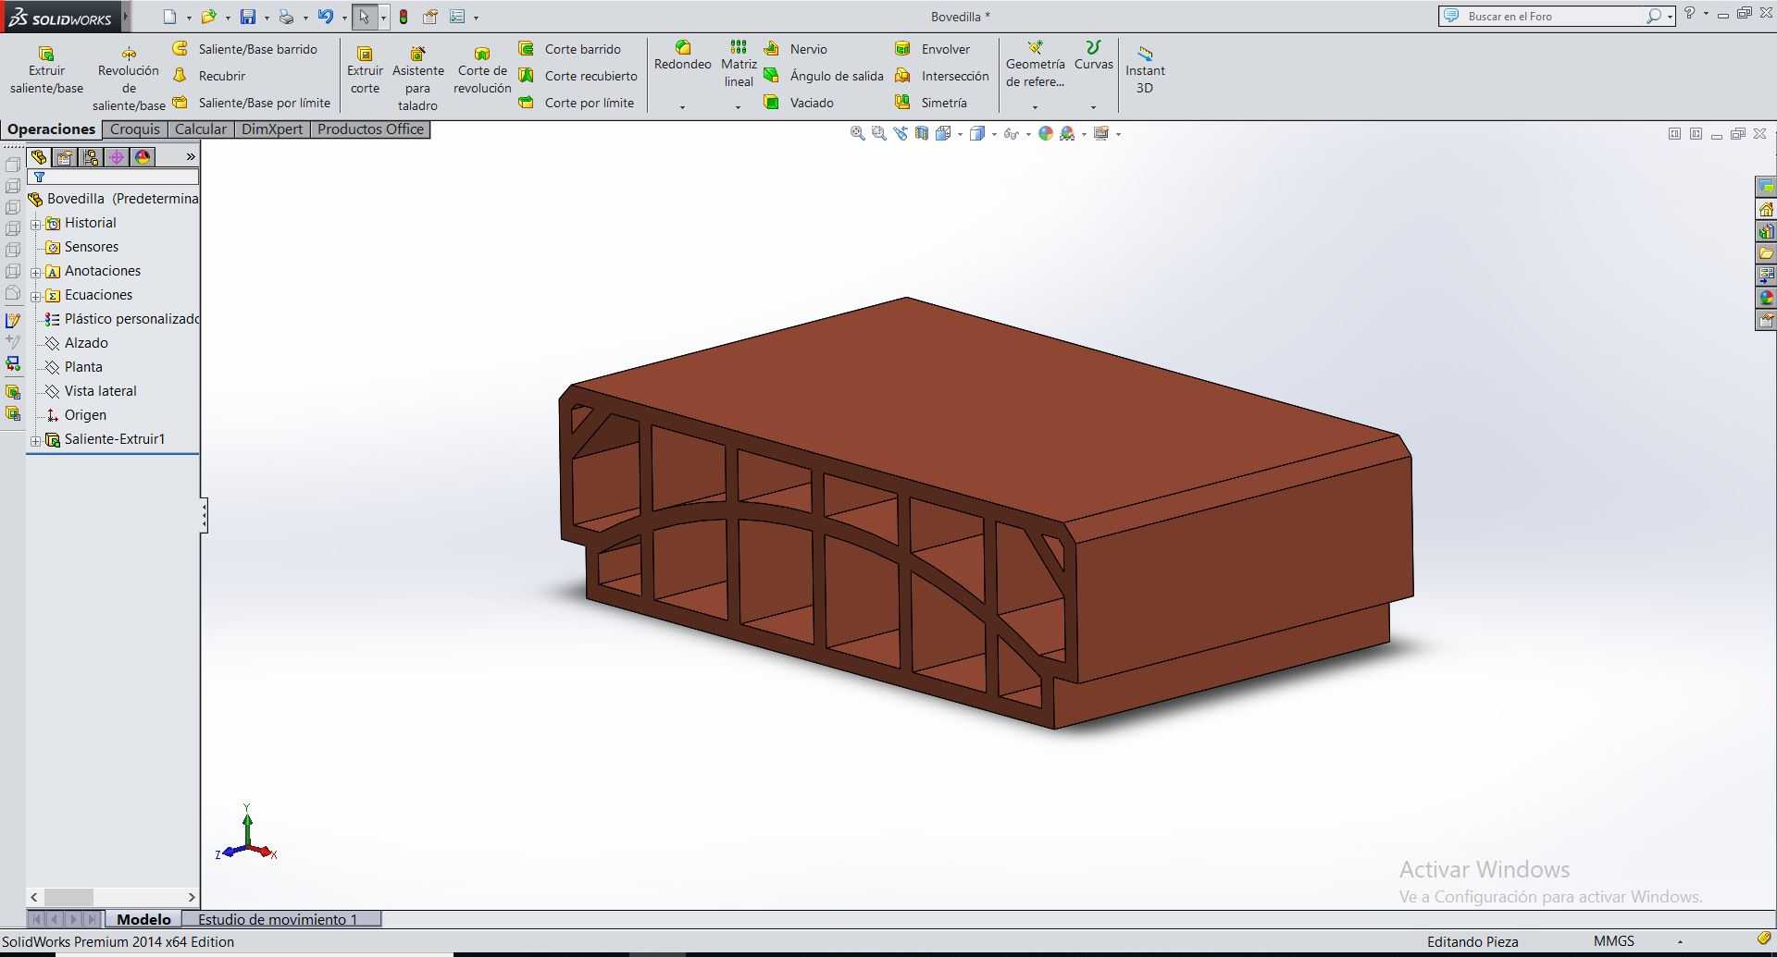The width and height of the screenshot is (1777, 957).
Task: Apply Redondeo fillet tool
Action: 683,55
